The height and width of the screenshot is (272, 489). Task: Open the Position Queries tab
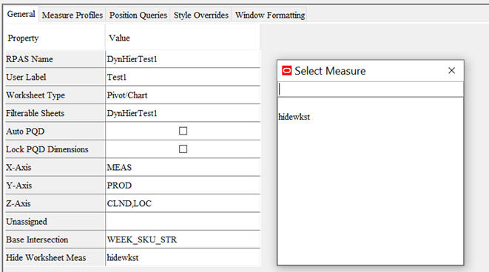point(138,15)
